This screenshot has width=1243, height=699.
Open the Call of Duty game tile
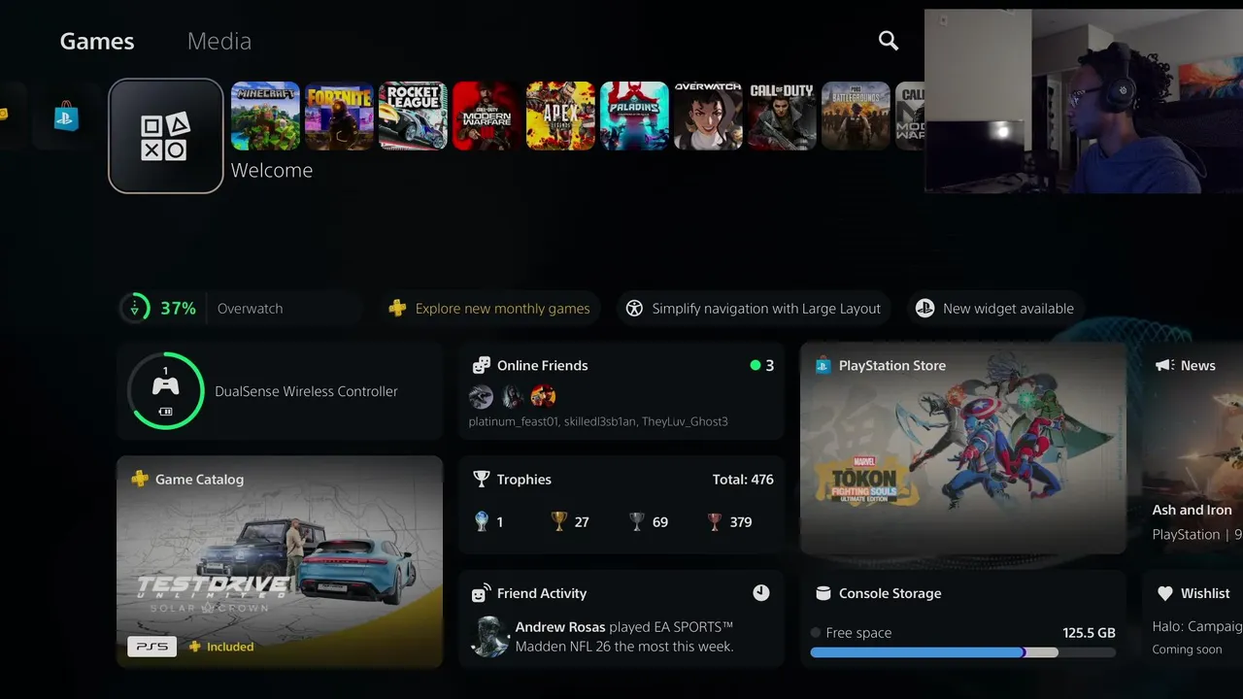point(782,116)
